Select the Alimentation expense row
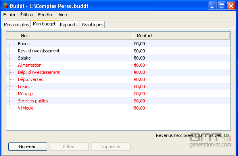The width and height of the screenshot is (238, 156). [118, 65]
